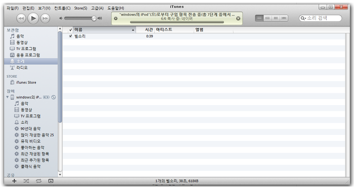354x190 pixels.
Task: Show the artwork viewer panel
Action: coord(51,181)
